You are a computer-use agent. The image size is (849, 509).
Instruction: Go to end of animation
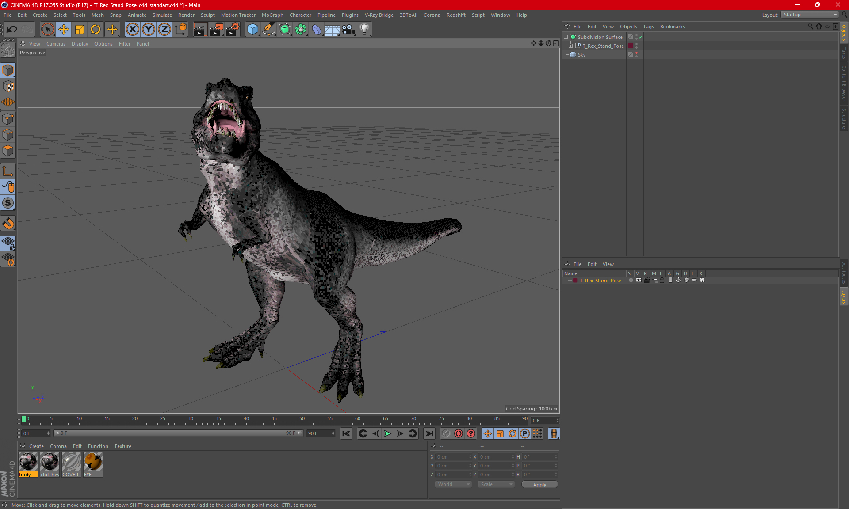pyautogui.click(x=429, y=433)
